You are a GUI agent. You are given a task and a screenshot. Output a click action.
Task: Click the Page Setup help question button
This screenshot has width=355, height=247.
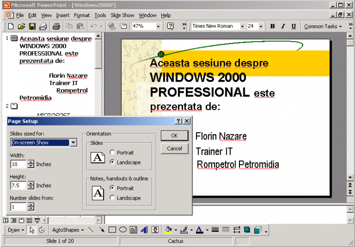178,121
